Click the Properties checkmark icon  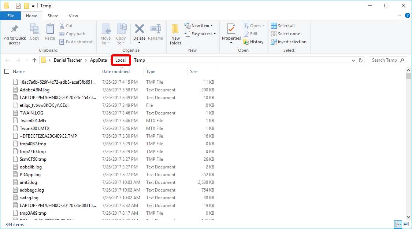coord(231,29)
